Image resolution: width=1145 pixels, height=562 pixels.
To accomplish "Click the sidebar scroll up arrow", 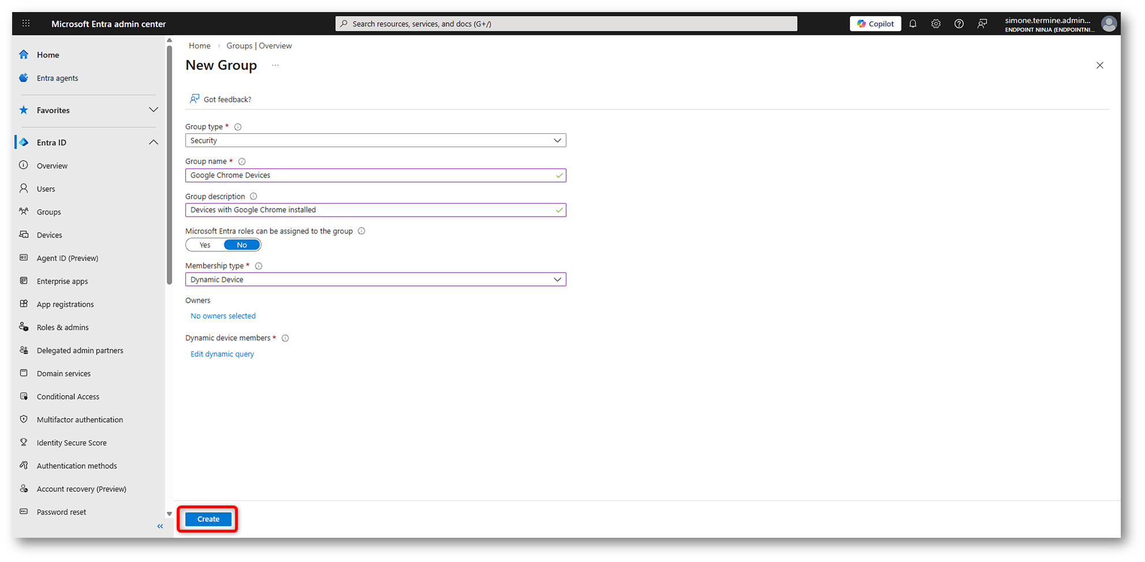I will click(169, 40).
